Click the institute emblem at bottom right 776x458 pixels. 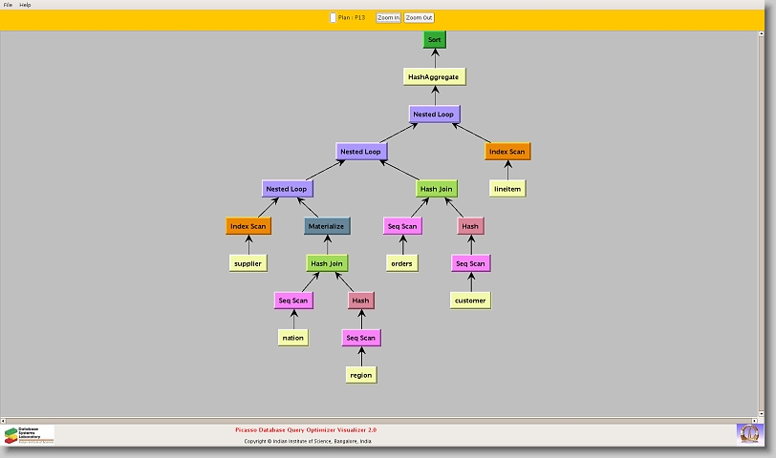[x=749, y=433]
